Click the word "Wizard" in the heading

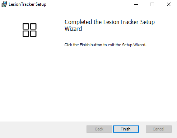(73, 29)
